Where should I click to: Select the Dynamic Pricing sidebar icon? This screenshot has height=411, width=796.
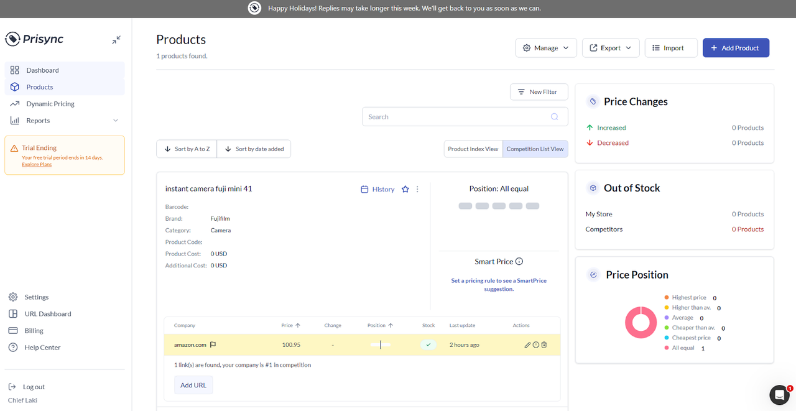(x=14, y=103)
